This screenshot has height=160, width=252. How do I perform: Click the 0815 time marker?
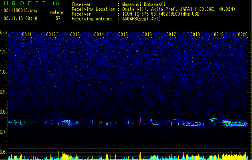pyautogui.click(x=123, y=34)
